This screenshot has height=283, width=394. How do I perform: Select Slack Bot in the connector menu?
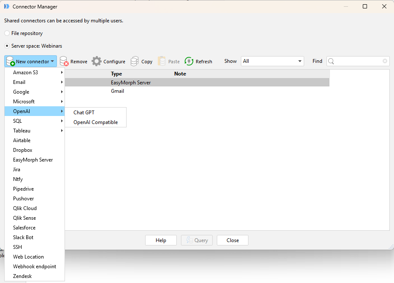tap(35, 237)
